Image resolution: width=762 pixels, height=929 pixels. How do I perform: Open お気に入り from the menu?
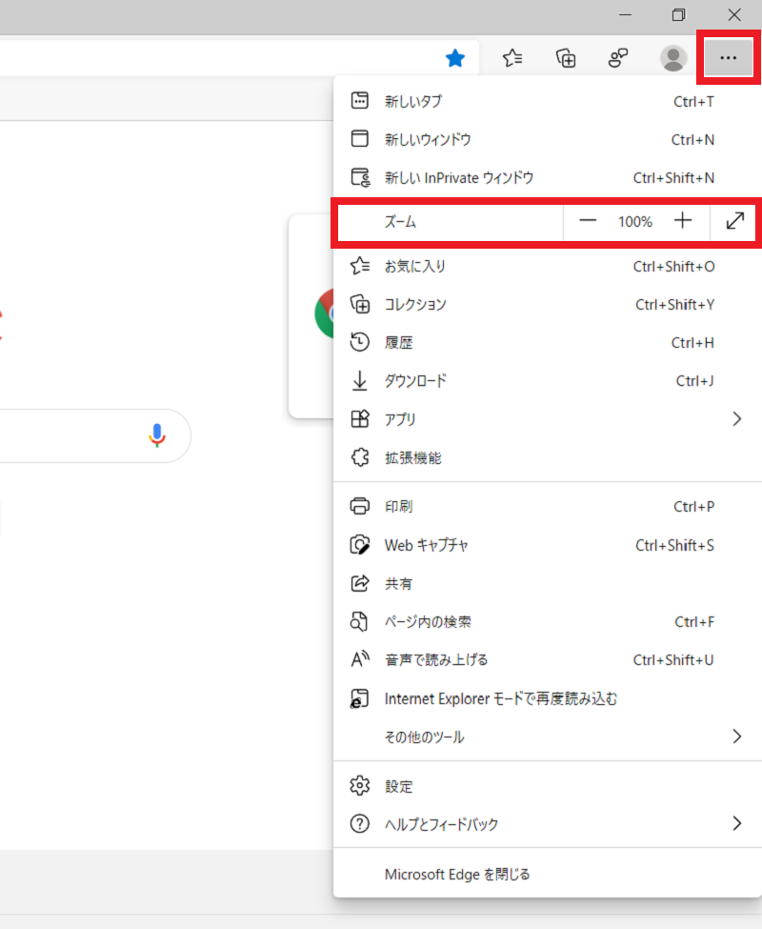click(x=548, y=266)
